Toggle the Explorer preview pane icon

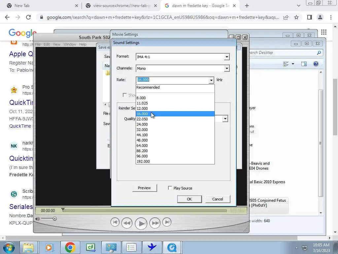(x=304, y=64)
